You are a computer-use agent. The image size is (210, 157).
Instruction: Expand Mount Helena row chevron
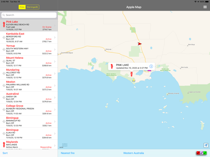point(55,61)
